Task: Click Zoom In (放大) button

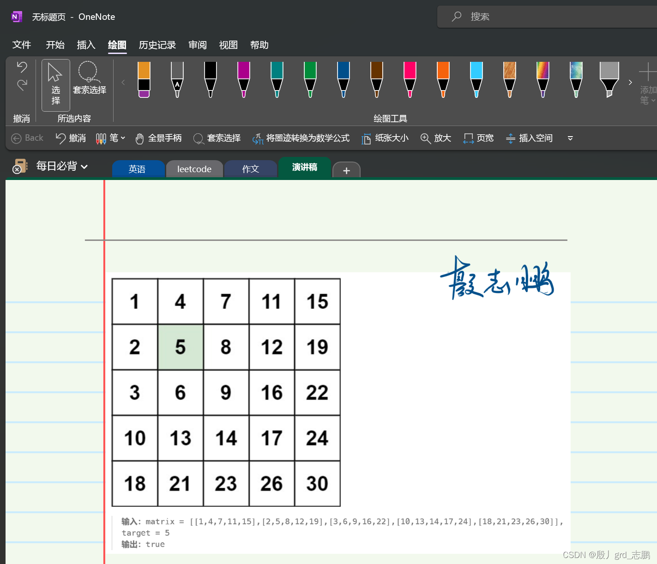Action: [x=436, y=138]
